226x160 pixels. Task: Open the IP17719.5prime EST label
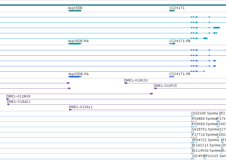[204, 135]
